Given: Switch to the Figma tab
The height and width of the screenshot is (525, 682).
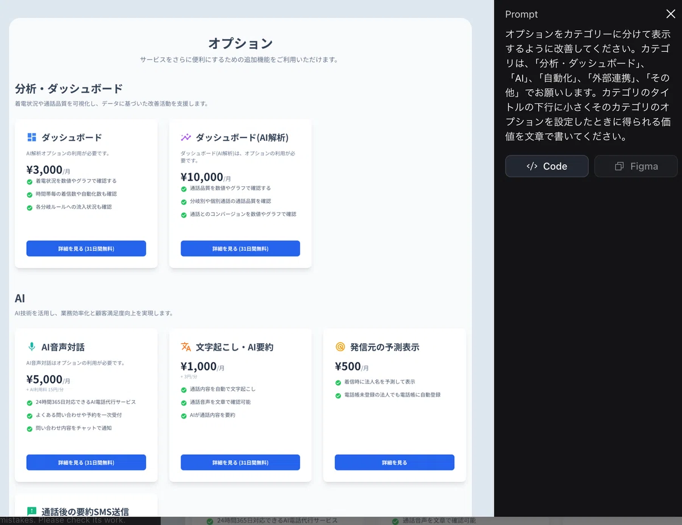Looking at the screenshot, I should 636,166.
